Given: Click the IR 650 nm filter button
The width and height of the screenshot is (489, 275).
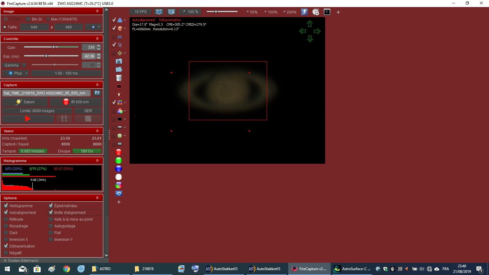Looking at the screenshot, I should click(x=76, y=102).
